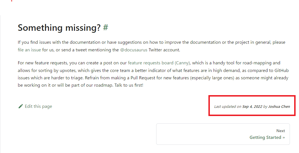Open the feature requests board (Canny) link

(x=159, y=63)
